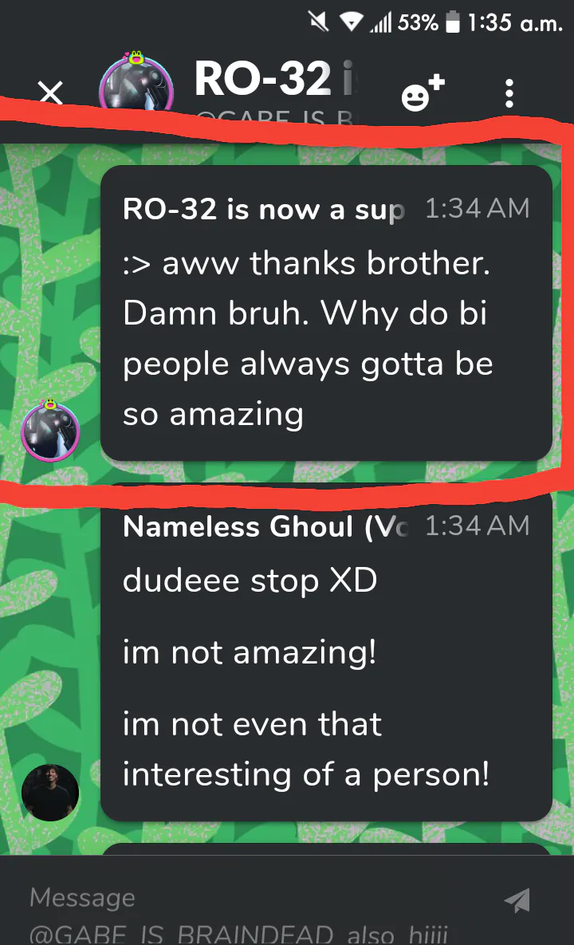Tap the send paper plane icon

[517, 900]
